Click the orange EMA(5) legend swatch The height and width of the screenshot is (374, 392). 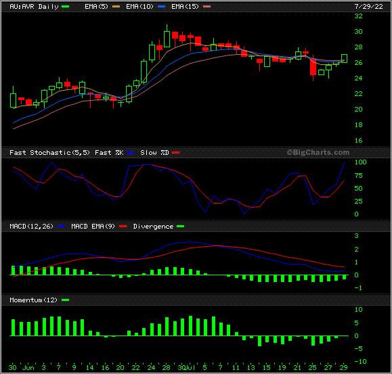(116, 7)
